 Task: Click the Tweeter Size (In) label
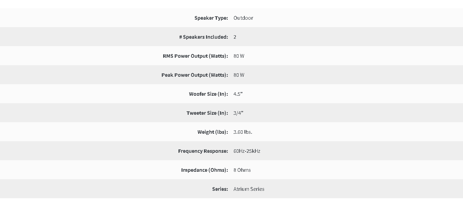(207, 113)
